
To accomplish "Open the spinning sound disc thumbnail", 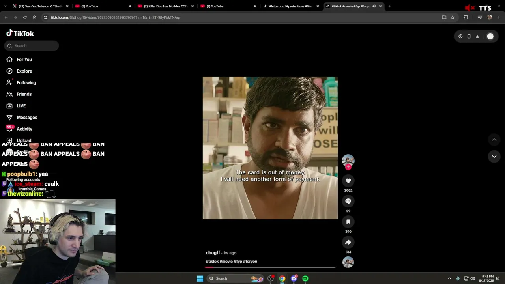I will coord(348,262).
